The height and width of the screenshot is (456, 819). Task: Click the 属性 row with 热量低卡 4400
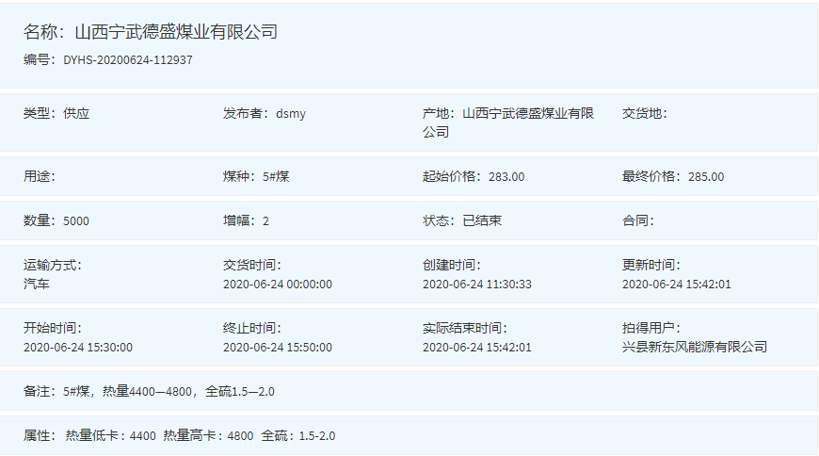pos(179,436)
